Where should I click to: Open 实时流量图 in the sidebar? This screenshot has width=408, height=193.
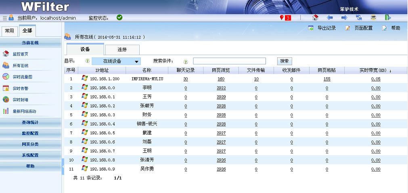click(22, 77)
